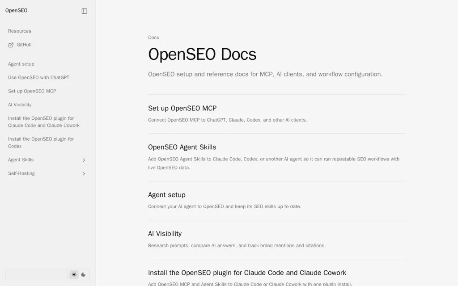The image size is (458, 286).
Task: Open Set up OpenSEO MCP in sidebar
Action: coord(32,91)
